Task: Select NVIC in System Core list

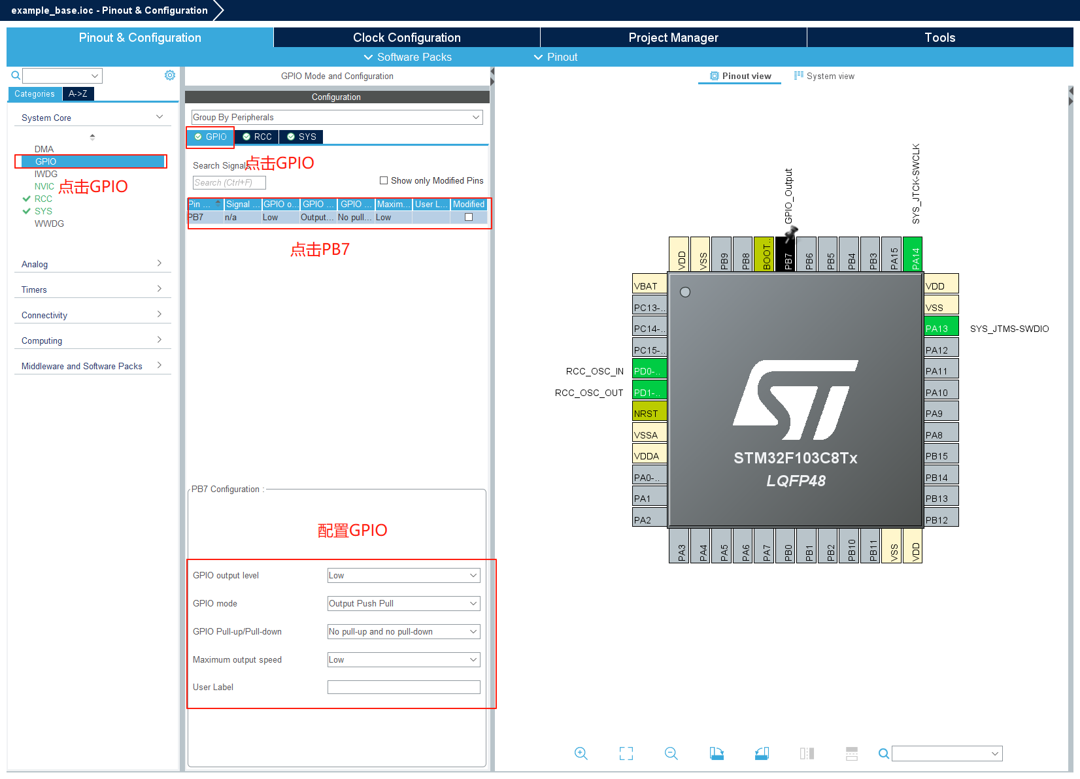Action: pos(44,186)
